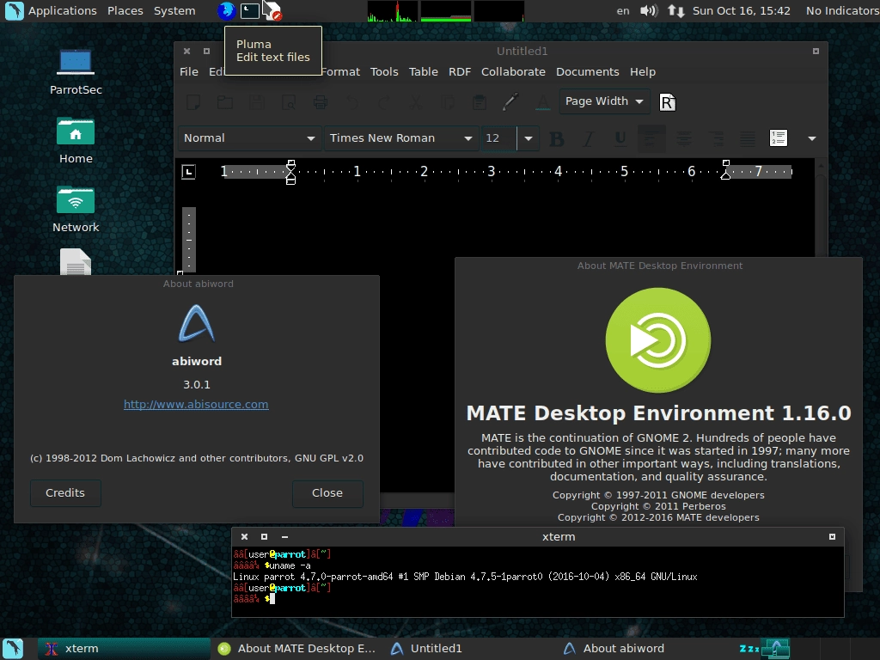Image resolution: width=880 pixels, height=660 pixels.
Task: Click the tab-type selector box left of ruler
Action: click(188, 172)
